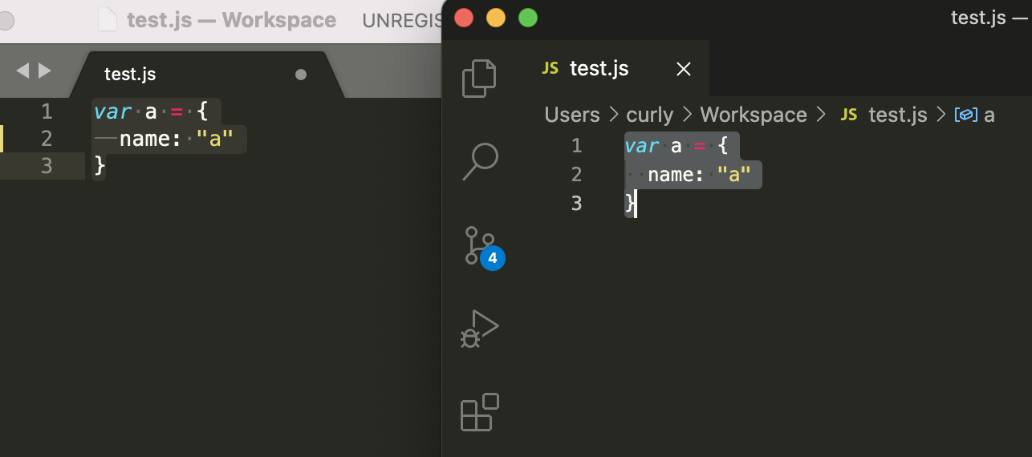This screenshot has width=1032, height=457.
Task: Click the JS file icon on VS Code tab
Action: pos(550,69)
